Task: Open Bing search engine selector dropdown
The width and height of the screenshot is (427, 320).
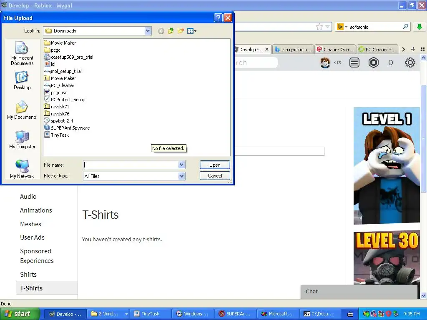Action: 342,27
